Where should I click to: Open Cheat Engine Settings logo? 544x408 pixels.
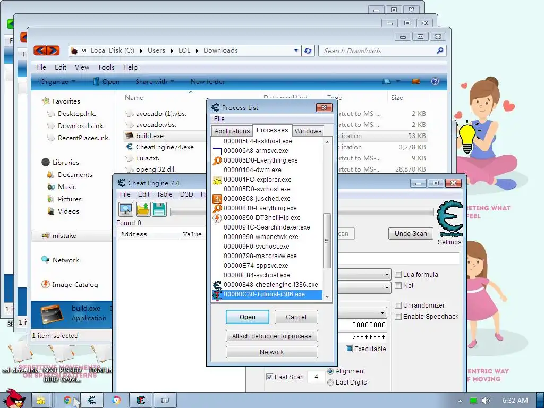(x=449, y=218)
